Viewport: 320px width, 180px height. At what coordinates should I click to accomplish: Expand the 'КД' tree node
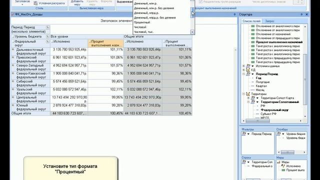click(243, 70)
